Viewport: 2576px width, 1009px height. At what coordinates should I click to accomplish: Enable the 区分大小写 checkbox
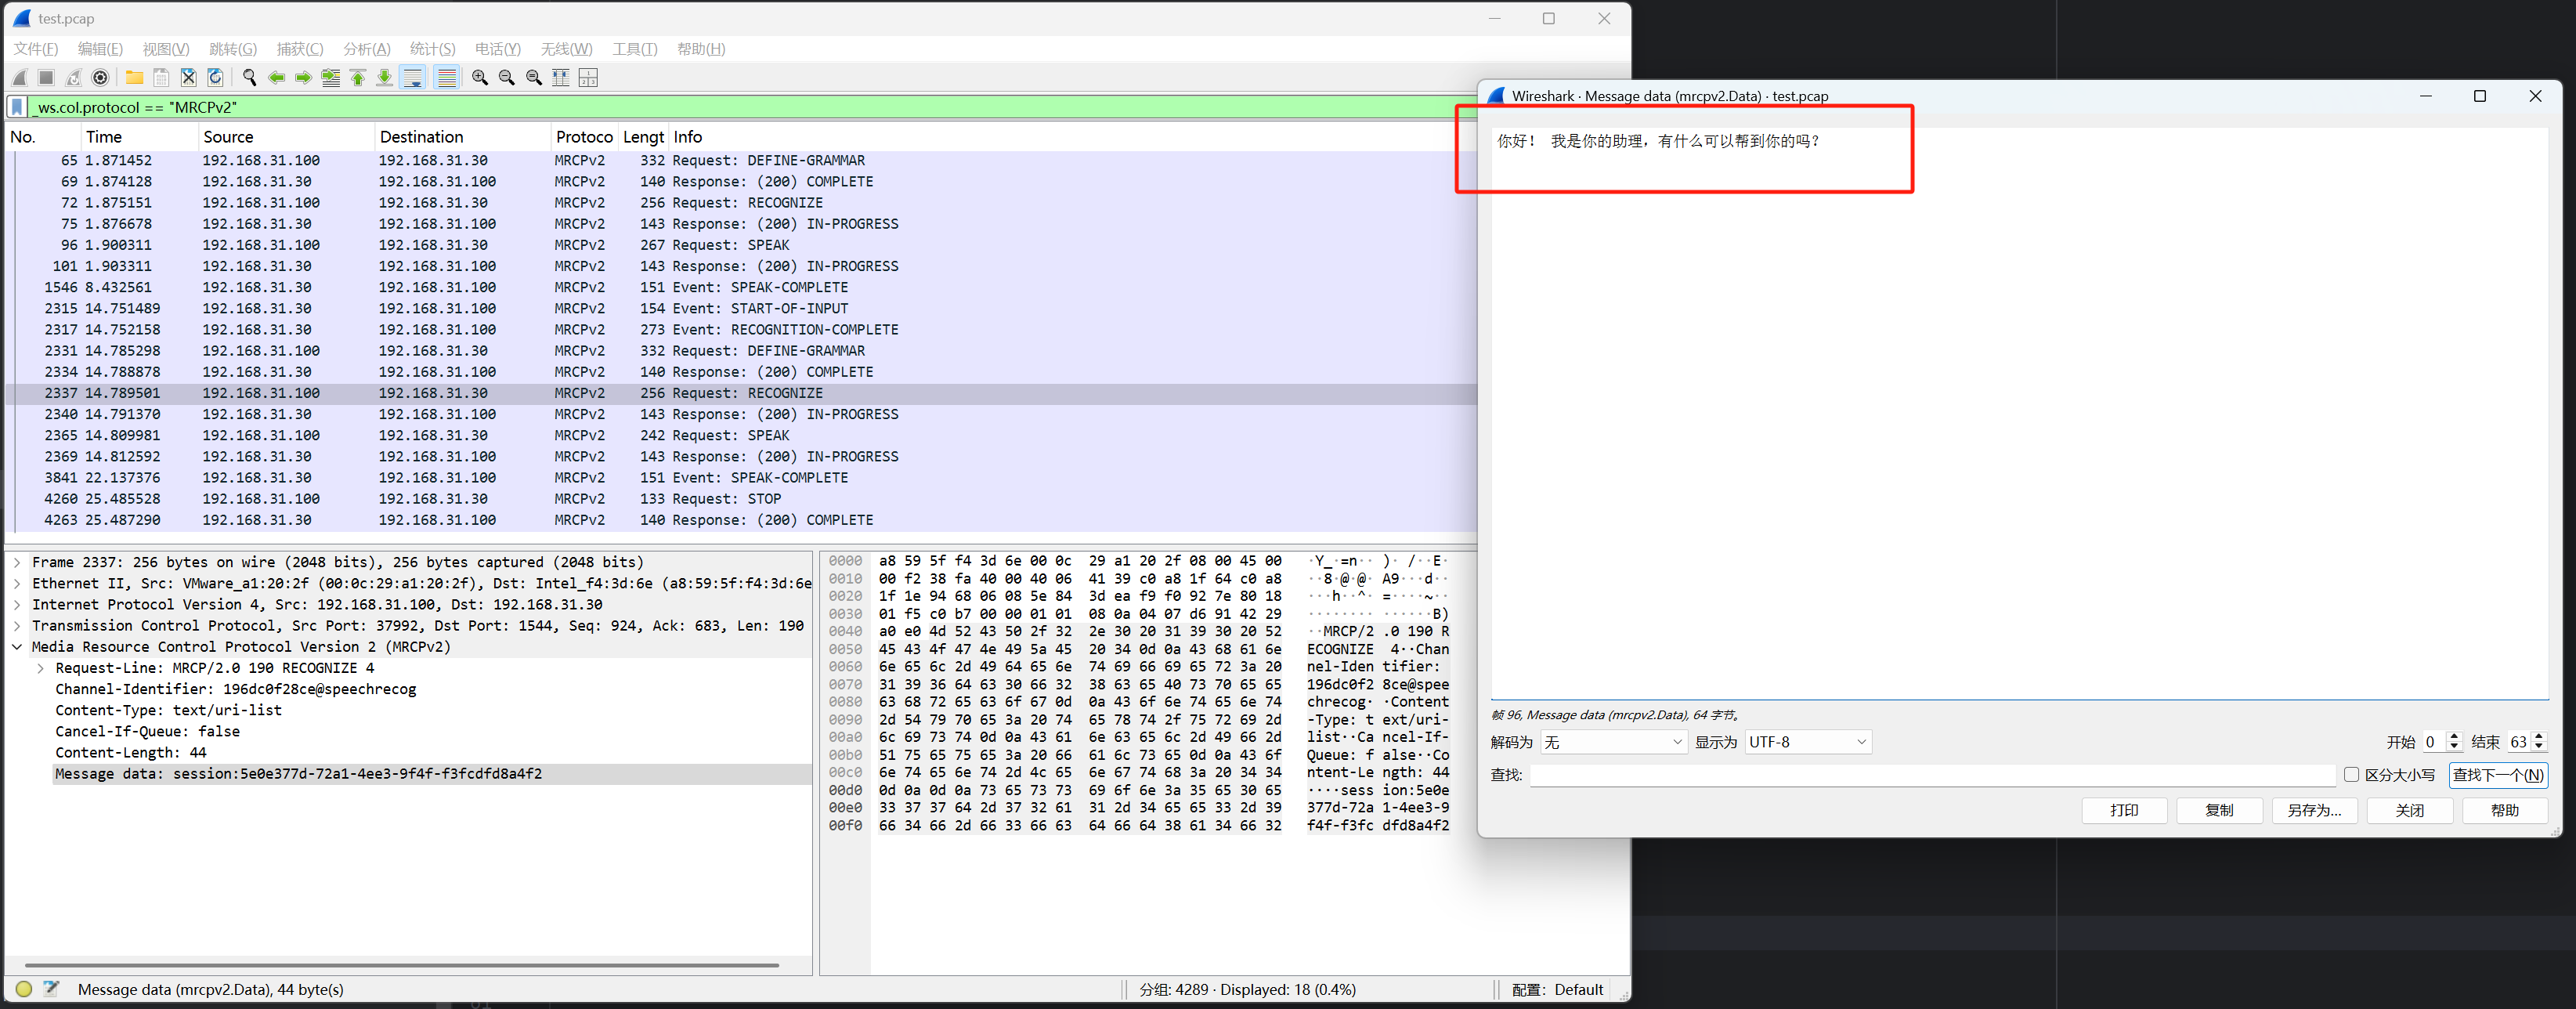point(2351,775)
